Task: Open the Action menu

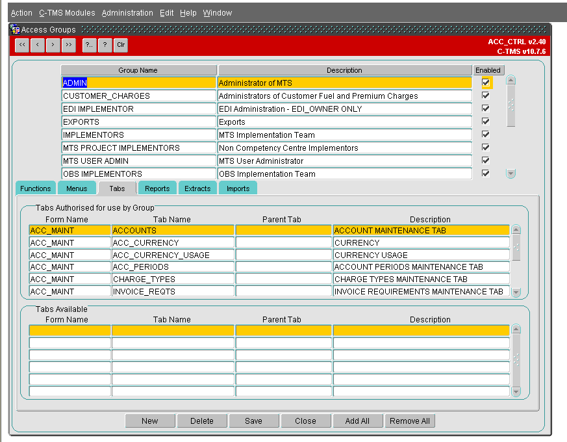Action: 21,13
